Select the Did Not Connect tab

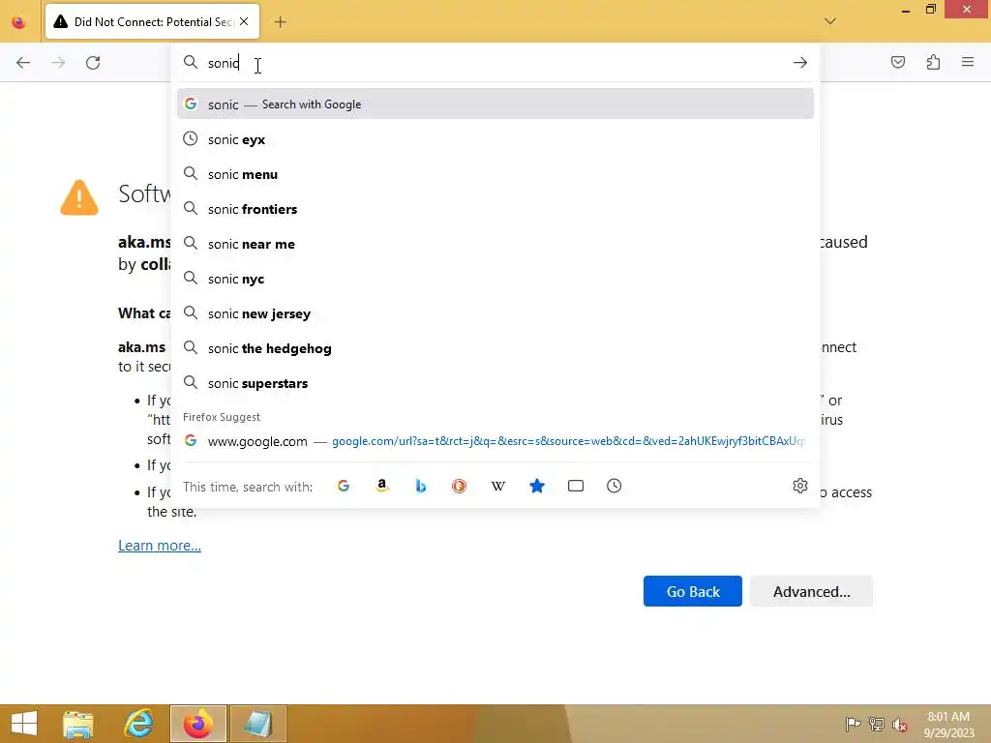point(152,22)
